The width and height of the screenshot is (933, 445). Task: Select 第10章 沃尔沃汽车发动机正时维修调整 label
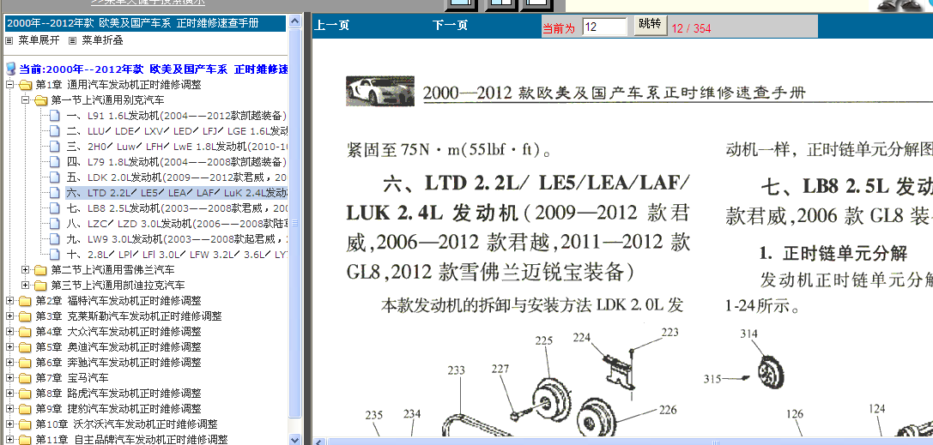127,424
